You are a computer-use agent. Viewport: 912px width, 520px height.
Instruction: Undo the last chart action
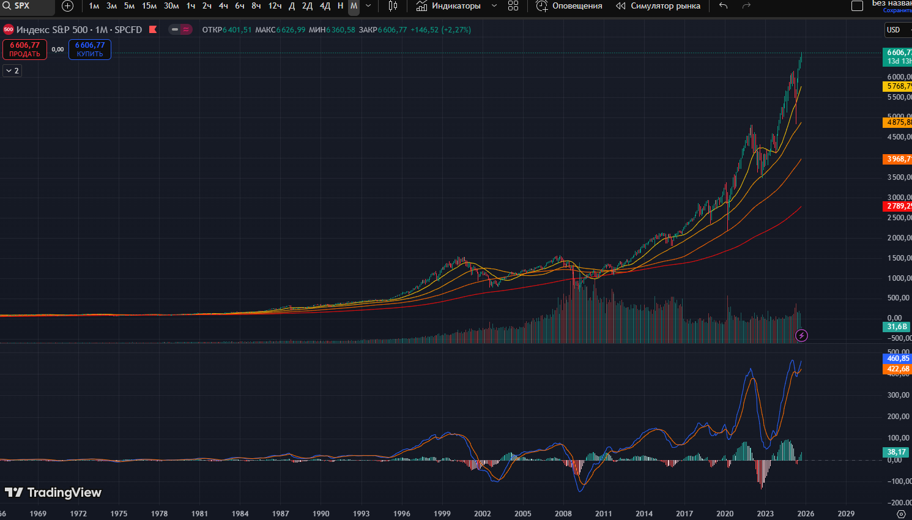tap(723, 6)
